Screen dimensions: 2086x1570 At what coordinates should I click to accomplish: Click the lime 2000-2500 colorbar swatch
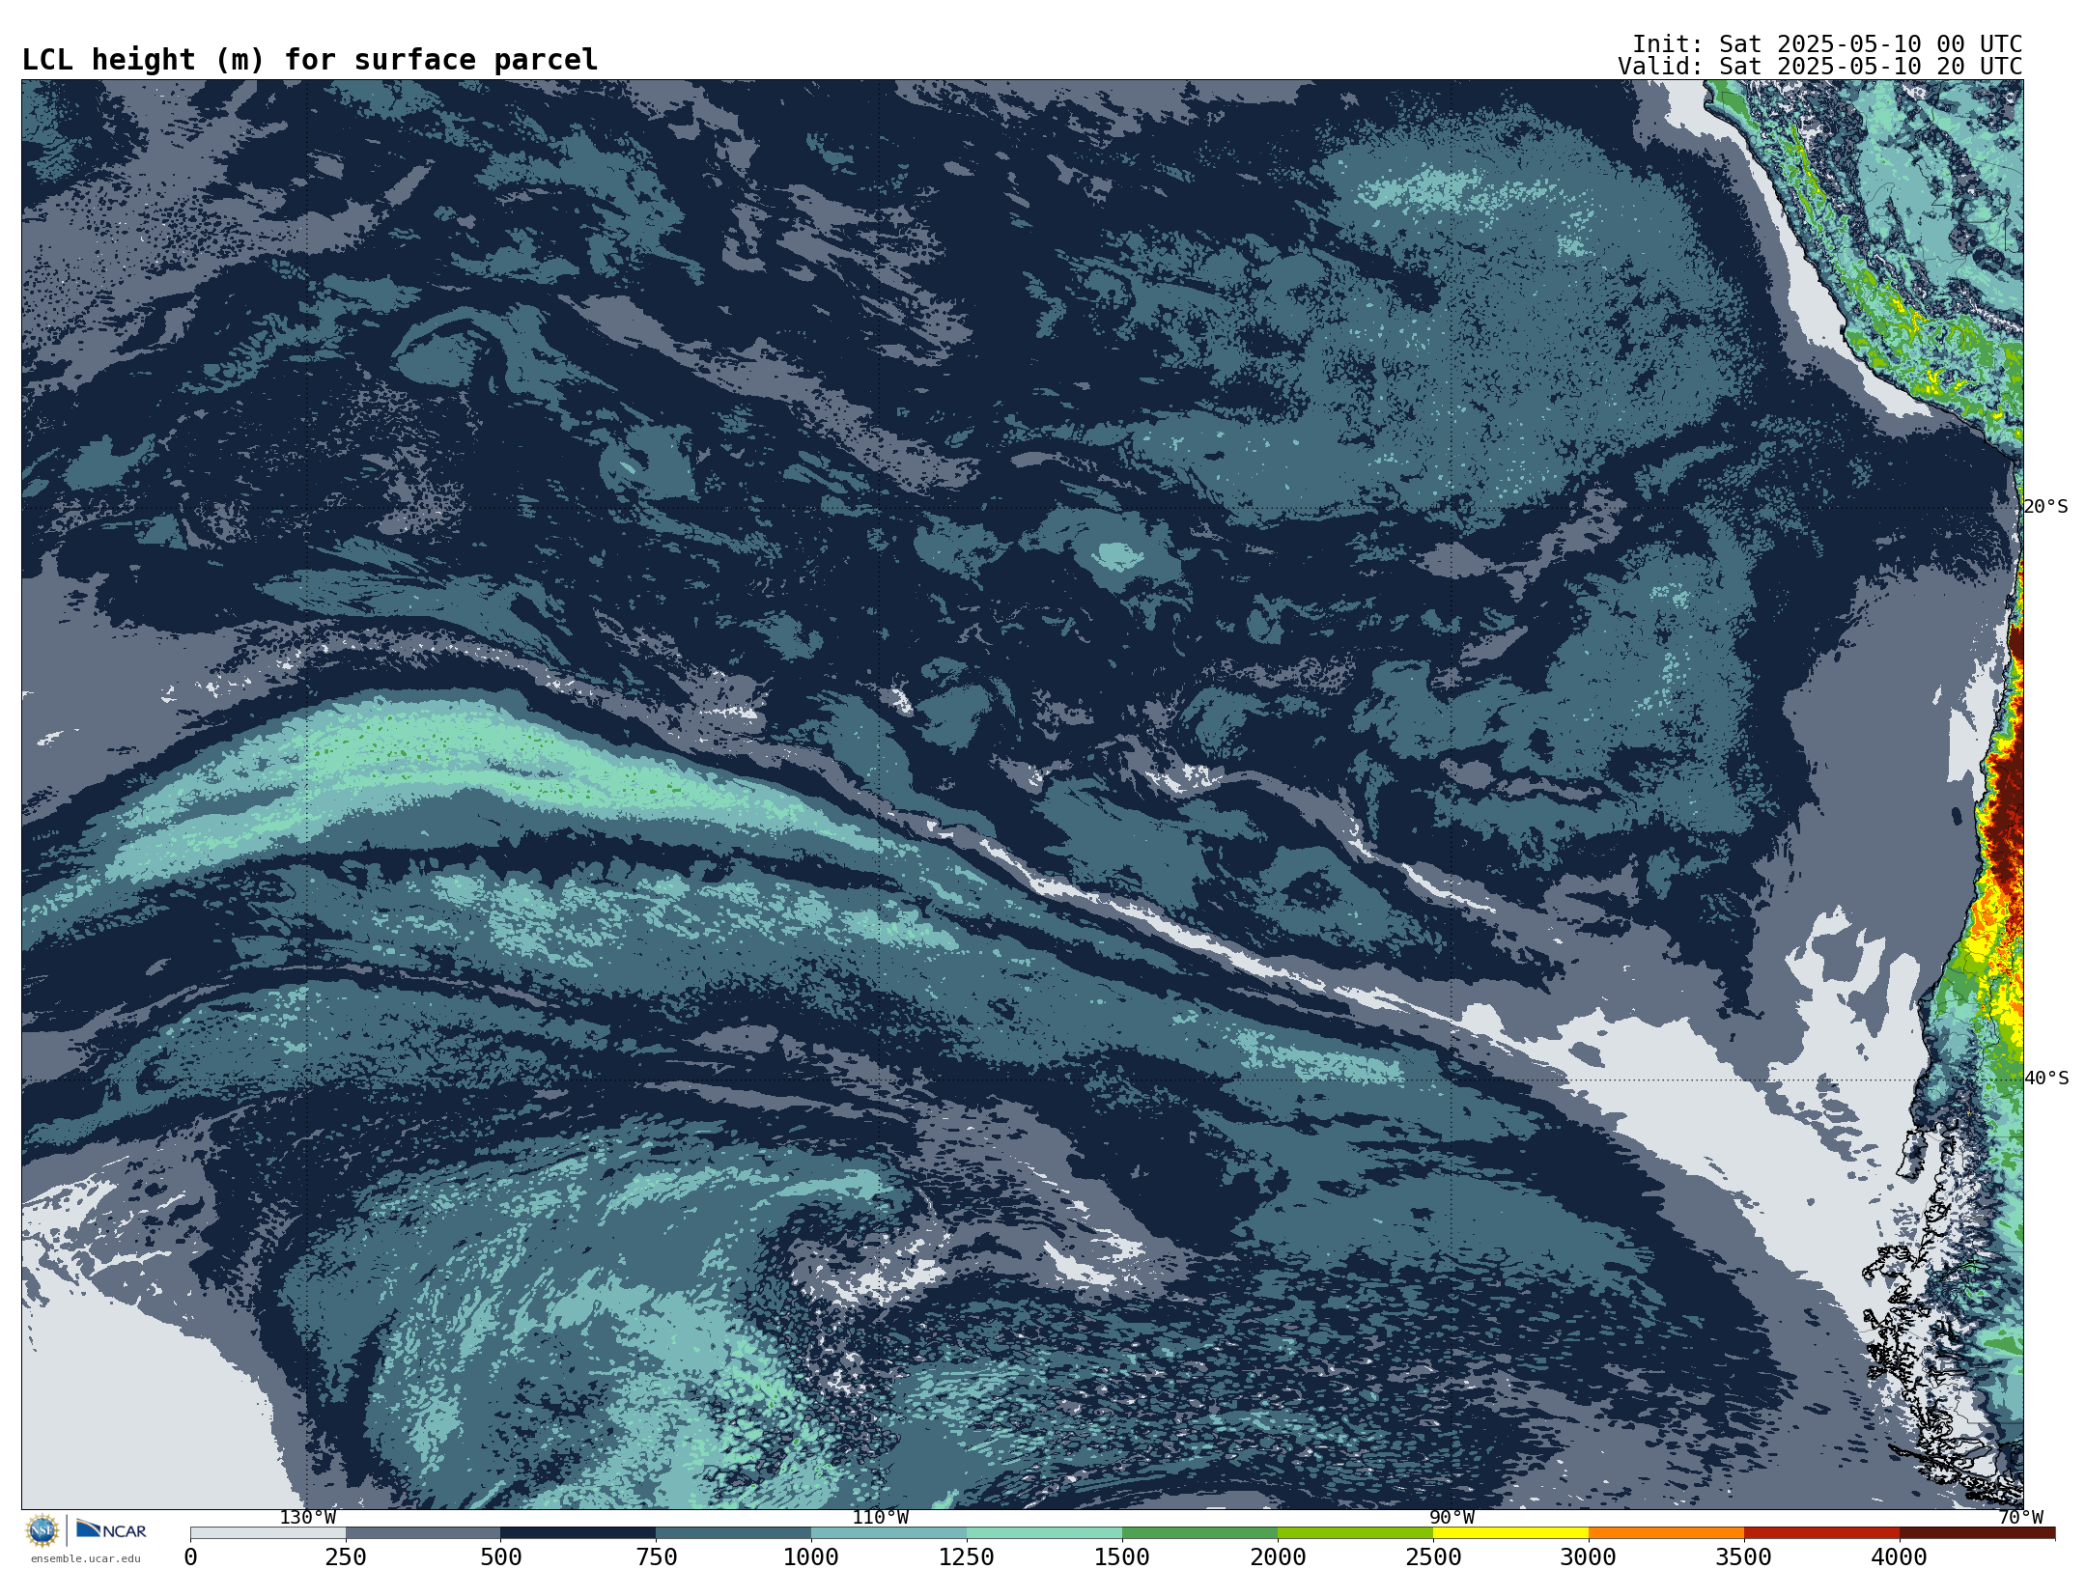(1356, 1533)
